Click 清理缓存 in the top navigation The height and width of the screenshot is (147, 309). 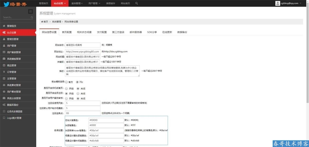110,3
